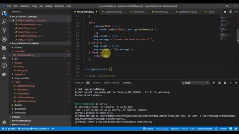Switch to CreateHeroView.js editor tab
Image resolution: width=239 pixels, height=134 pixels.
[187, 12]
